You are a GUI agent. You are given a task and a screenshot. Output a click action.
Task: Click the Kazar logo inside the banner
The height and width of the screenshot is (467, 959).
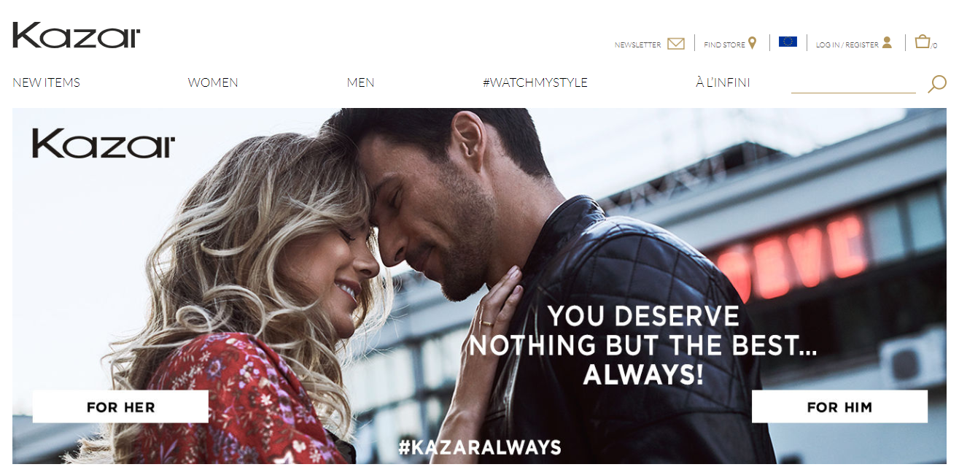(104, 144)
